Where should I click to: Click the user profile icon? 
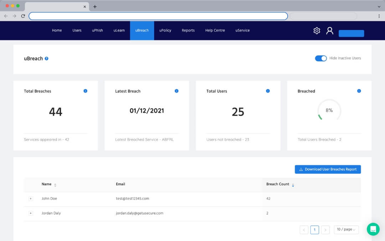[x=330, y=31]
